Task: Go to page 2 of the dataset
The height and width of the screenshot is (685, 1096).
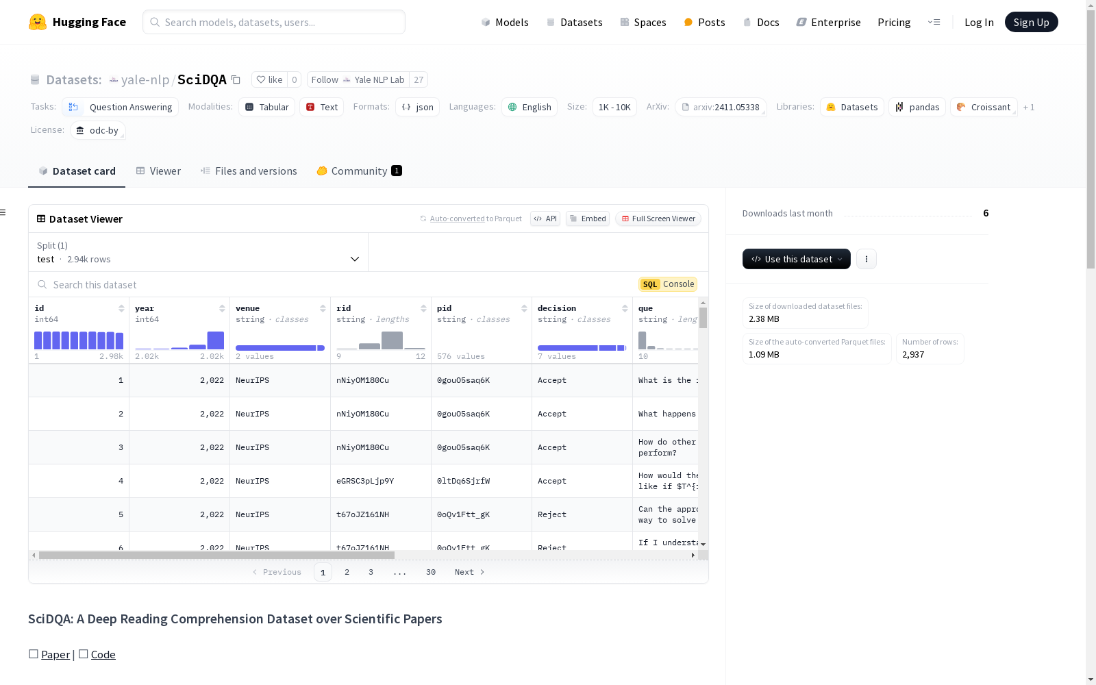Action: (x=347, y=572)
